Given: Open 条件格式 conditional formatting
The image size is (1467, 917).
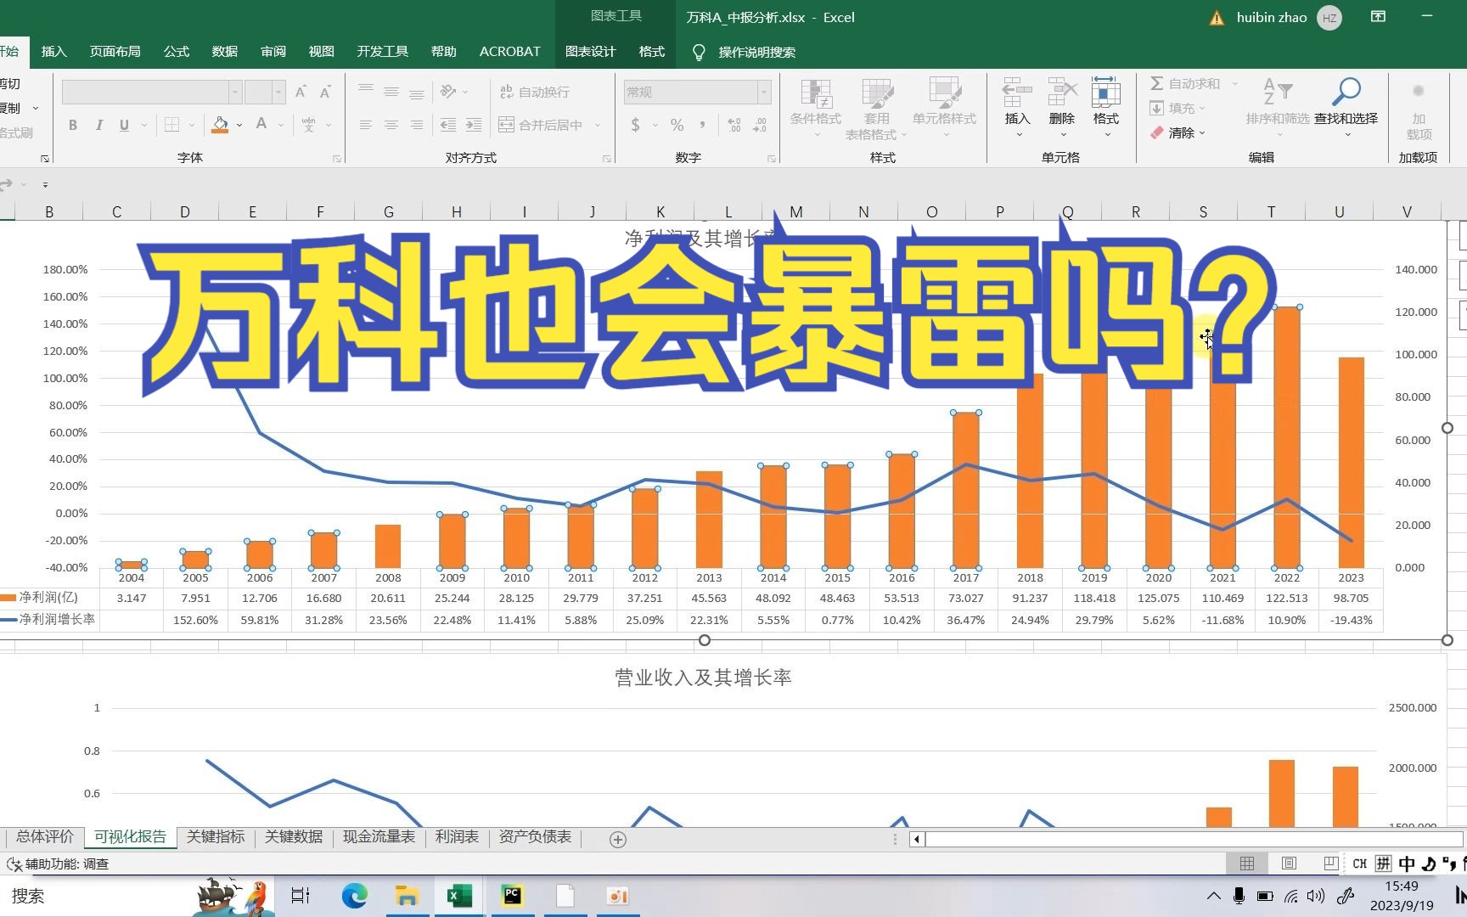Looking at the screenshot, I should click(816, 109).
